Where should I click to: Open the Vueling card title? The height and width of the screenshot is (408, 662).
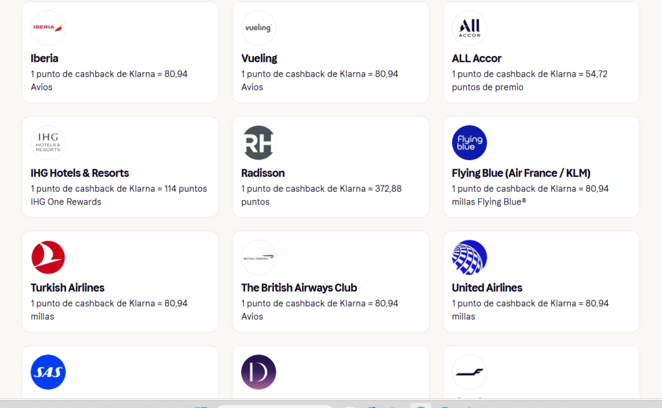[259, 58]
